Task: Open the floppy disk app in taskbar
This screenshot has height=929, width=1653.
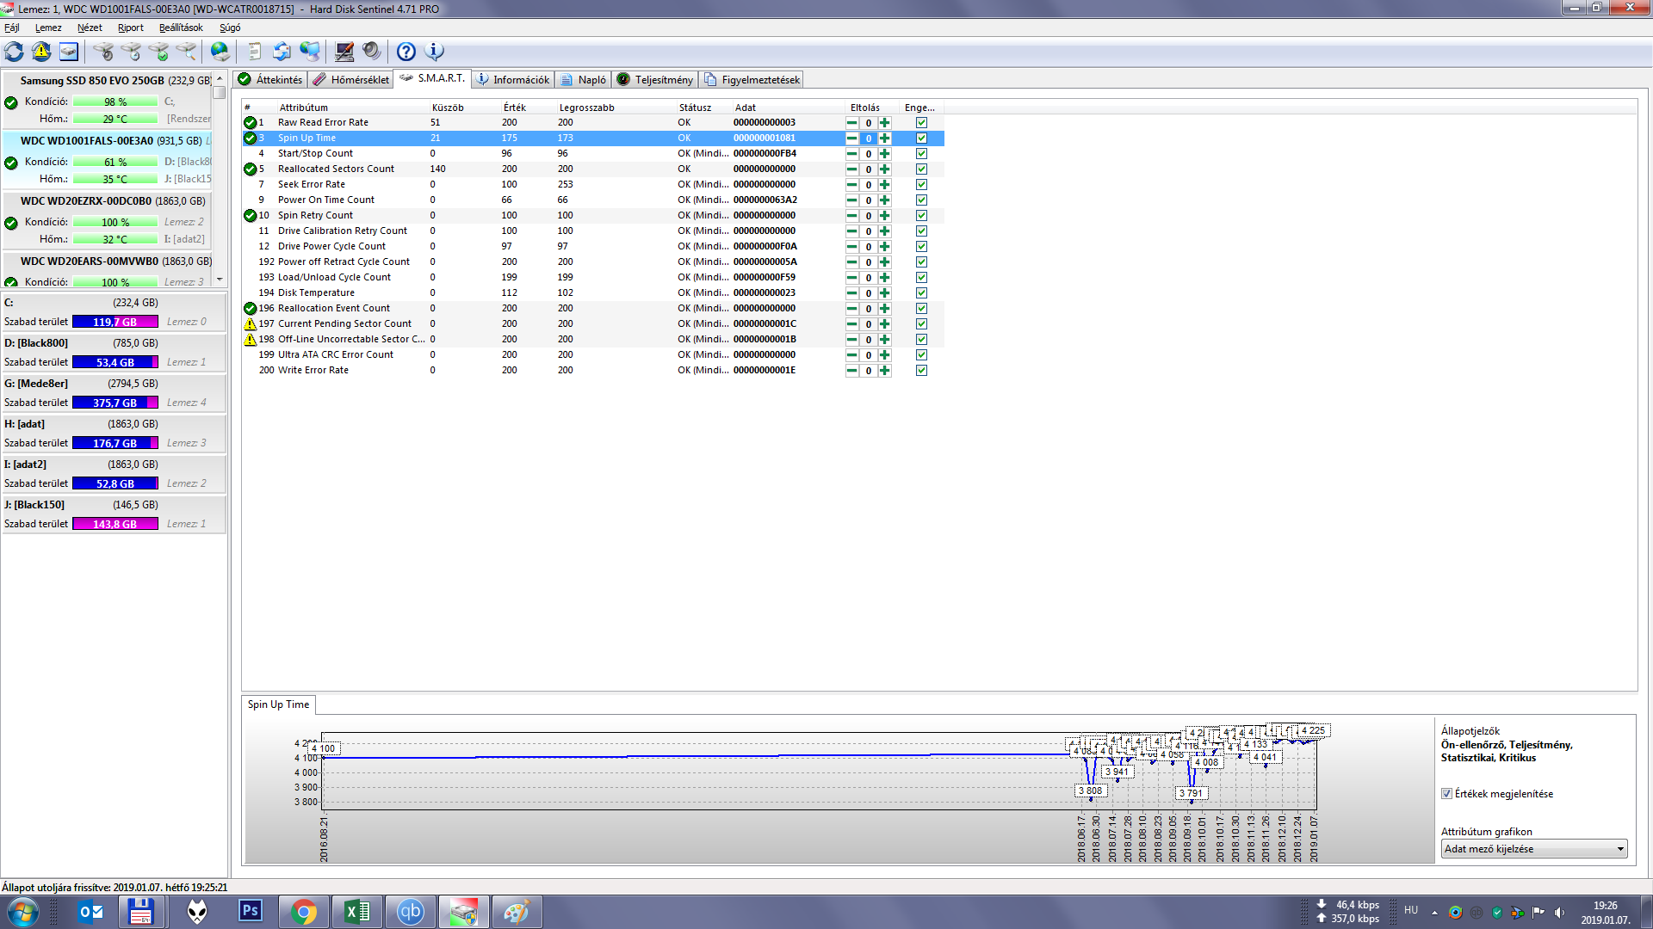Action: [140, 912]
